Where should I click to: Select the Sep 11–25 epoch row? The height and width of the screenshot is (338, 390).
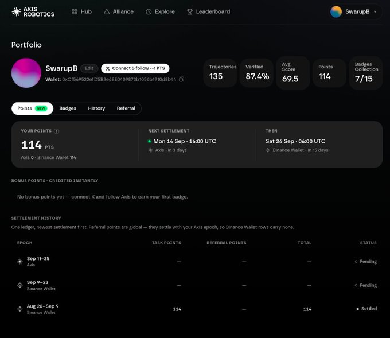click(x=197, y=262)
